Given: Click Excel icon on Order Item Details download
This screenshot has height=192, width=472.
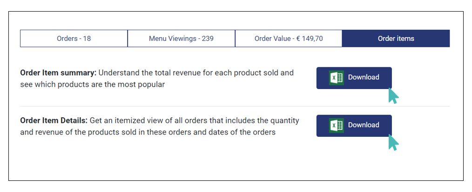Looking at the screenshot, I should pyautogui.click(x=337, y=125).
